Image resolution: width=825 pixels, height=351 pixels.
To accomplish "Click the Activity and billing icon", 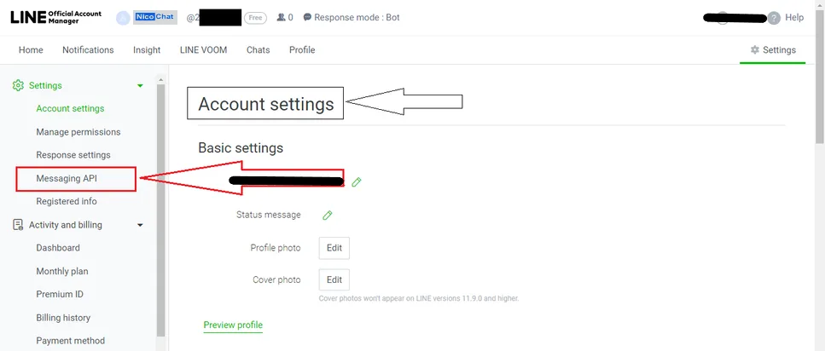I will pyautogui.click(x=18, y=225).
